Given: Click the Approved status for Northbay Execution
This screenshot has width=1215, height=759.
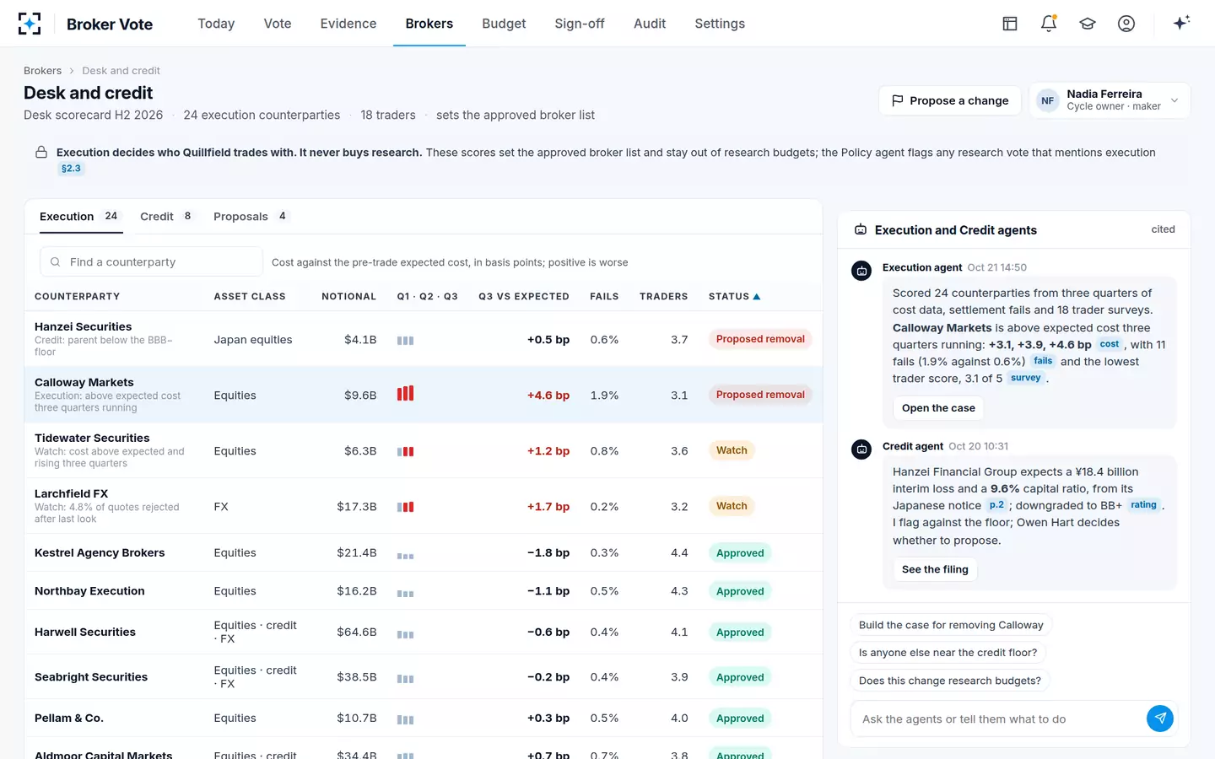Looking at the screenshot, I should (740, 591).
